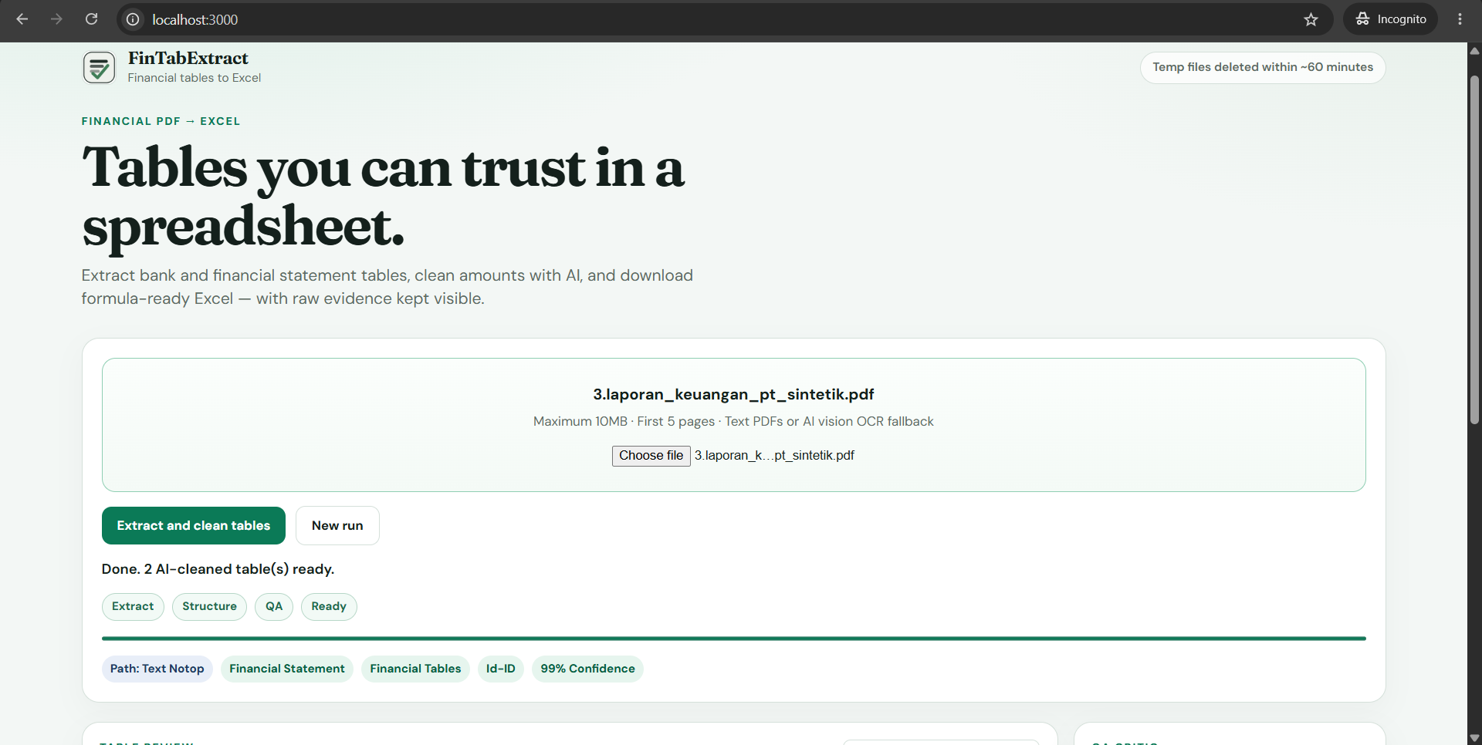The width and height of the screenshot is (1482, 745).
Task: Click the Path: Text Notop tag
Action: coord(157,669)
